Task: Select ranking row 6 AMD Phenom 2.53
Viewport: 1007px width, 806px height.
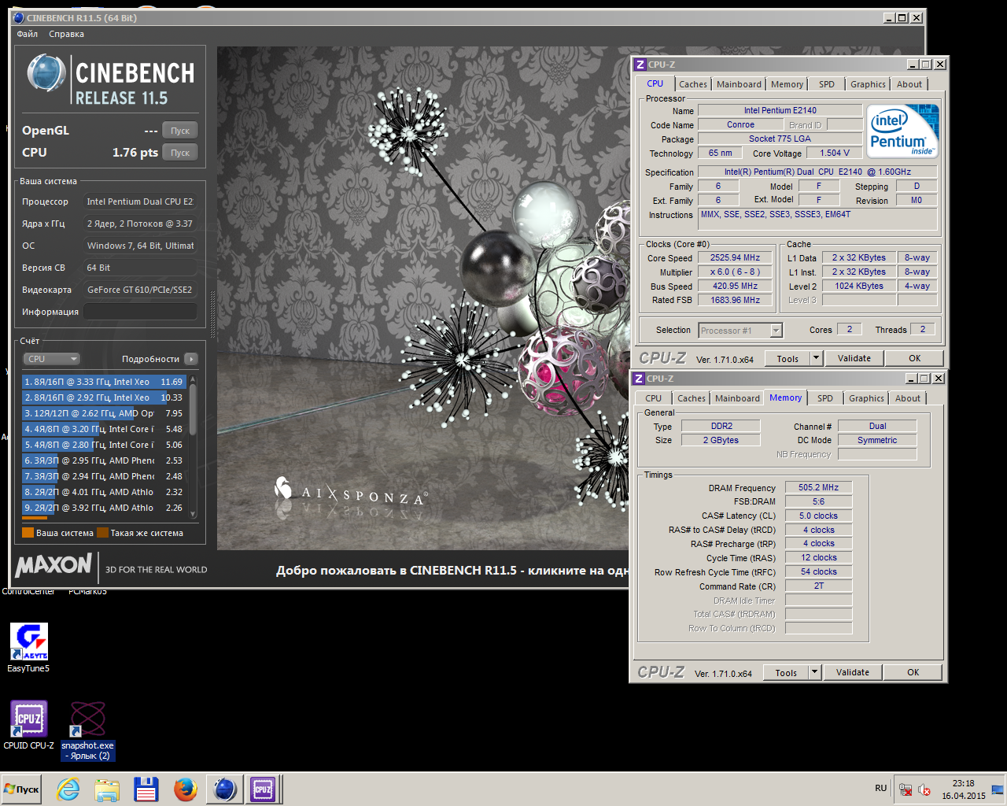Action: 104,460
